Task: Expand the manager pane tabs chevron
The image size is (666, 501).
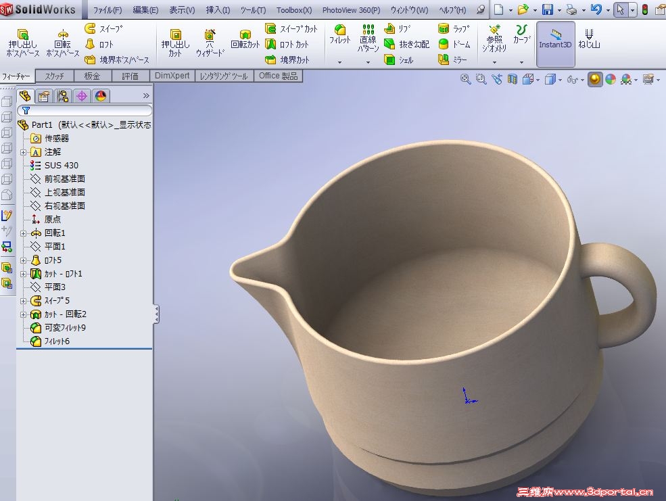Action: point(146,96)
